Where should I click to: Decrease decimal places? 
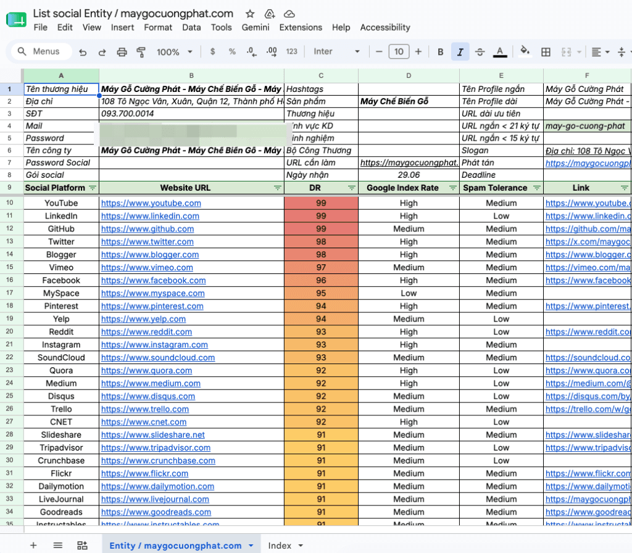252,52
